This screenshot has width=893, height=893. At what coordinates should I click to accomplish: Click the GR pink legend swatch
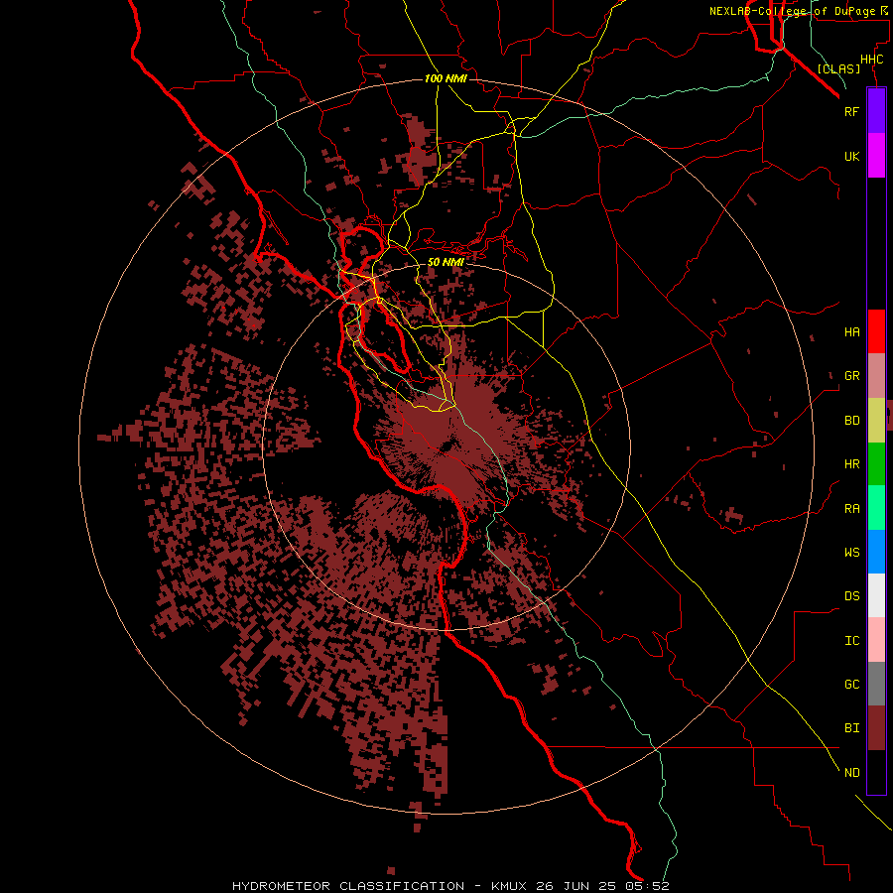pos(876,376)
